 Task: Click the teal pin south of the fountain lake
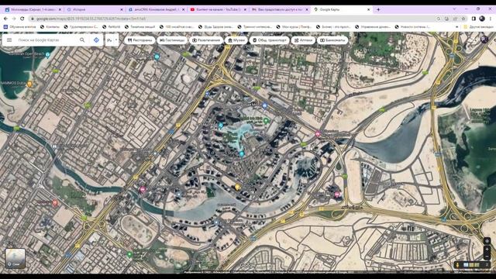point(242,153)
